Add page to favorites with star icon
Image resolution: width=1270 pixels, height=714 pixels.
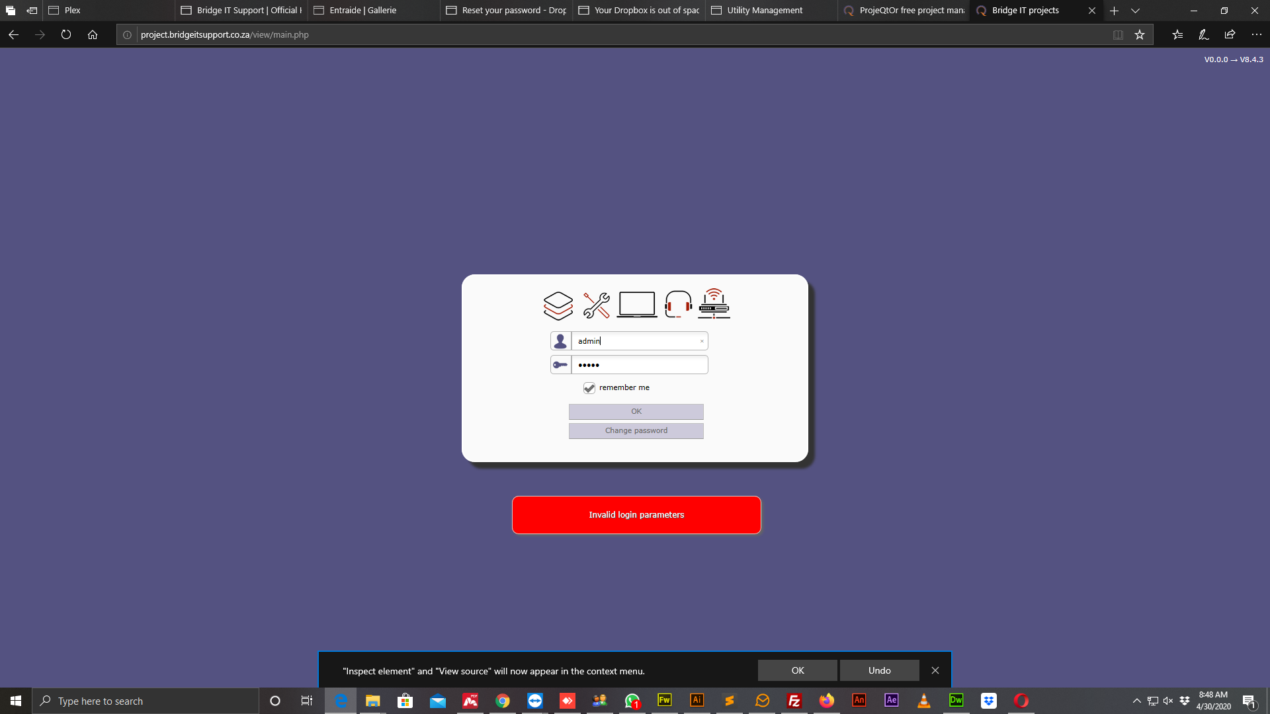point(1140,34)
